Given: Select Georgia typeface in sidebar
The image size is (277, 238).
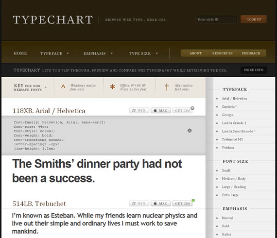Looking at the screenshot, I should (x=227, y=115).
